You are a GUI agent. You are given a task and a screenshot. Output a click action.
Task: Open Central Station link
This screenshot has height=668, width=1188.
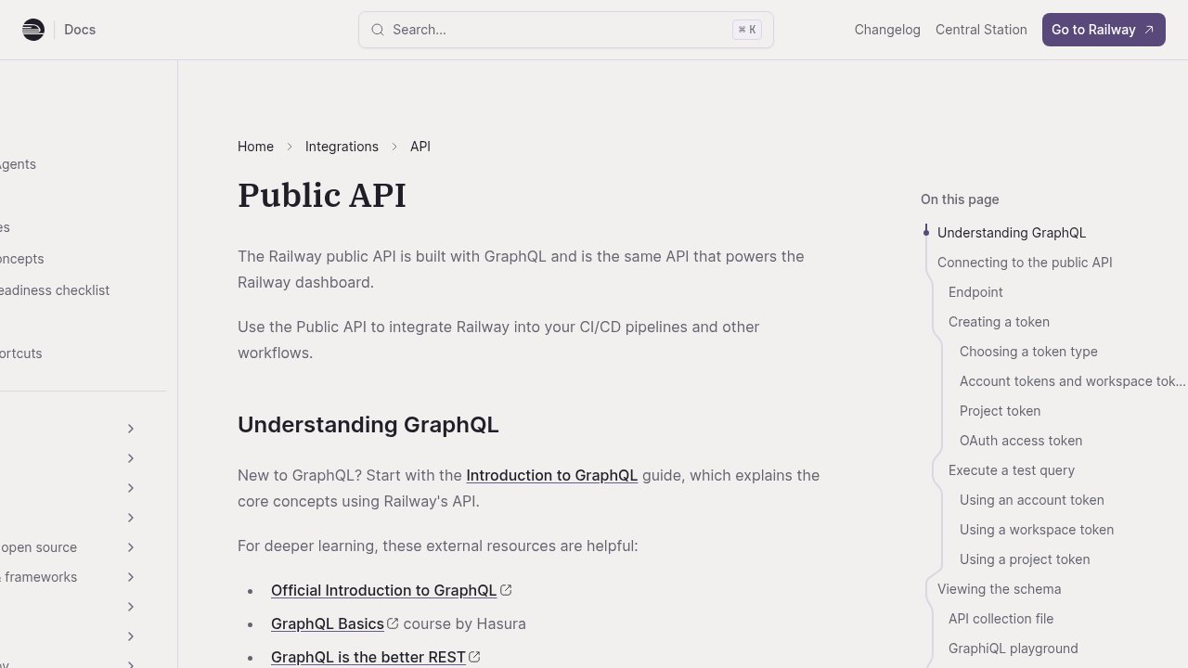pyautogui.click(x=981, y=30)
